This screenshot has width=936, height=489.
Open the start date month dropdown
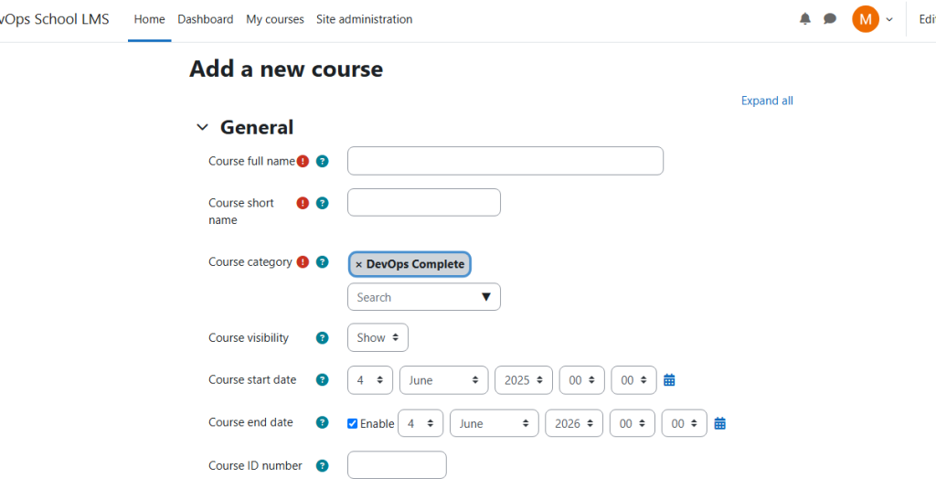click(443, 380)
